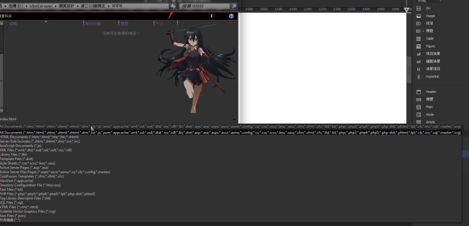Add a Header element
The width and height of the screenshot is (469, 226).
click(431, 92)
